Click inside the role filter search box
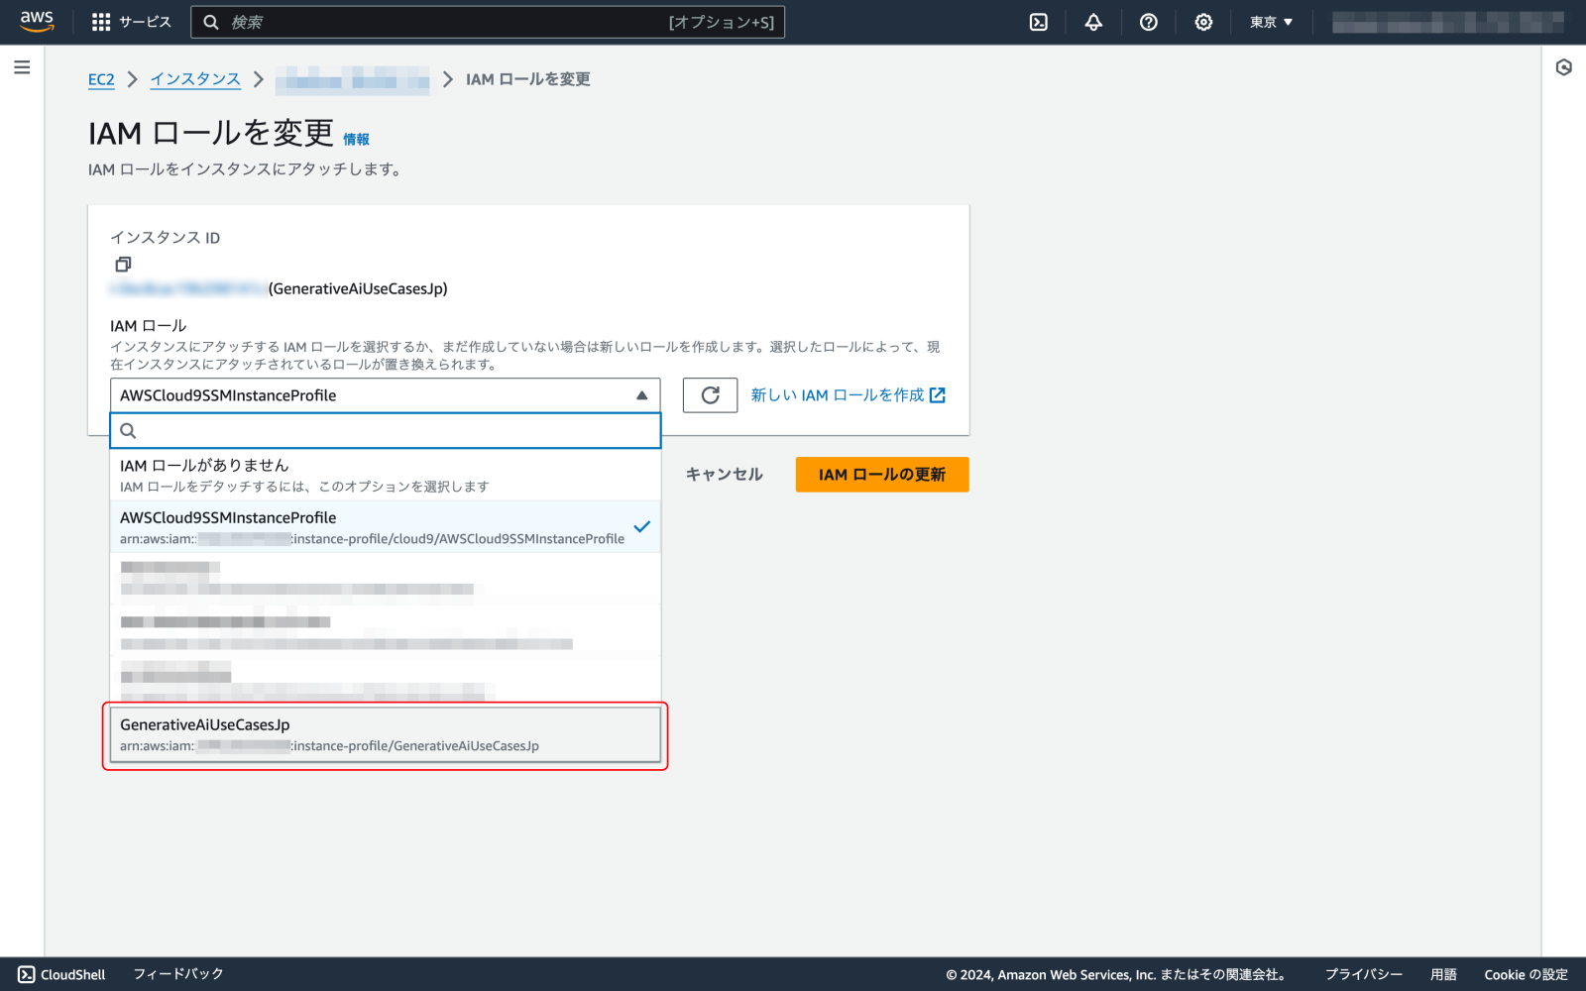Image resolution: width=1586 pixels, height=991 pixels. pos(385,430)
